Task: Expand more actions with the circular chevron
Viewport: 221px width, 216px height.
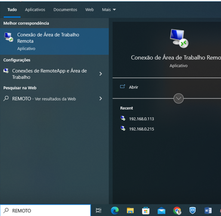Action: 178,99
